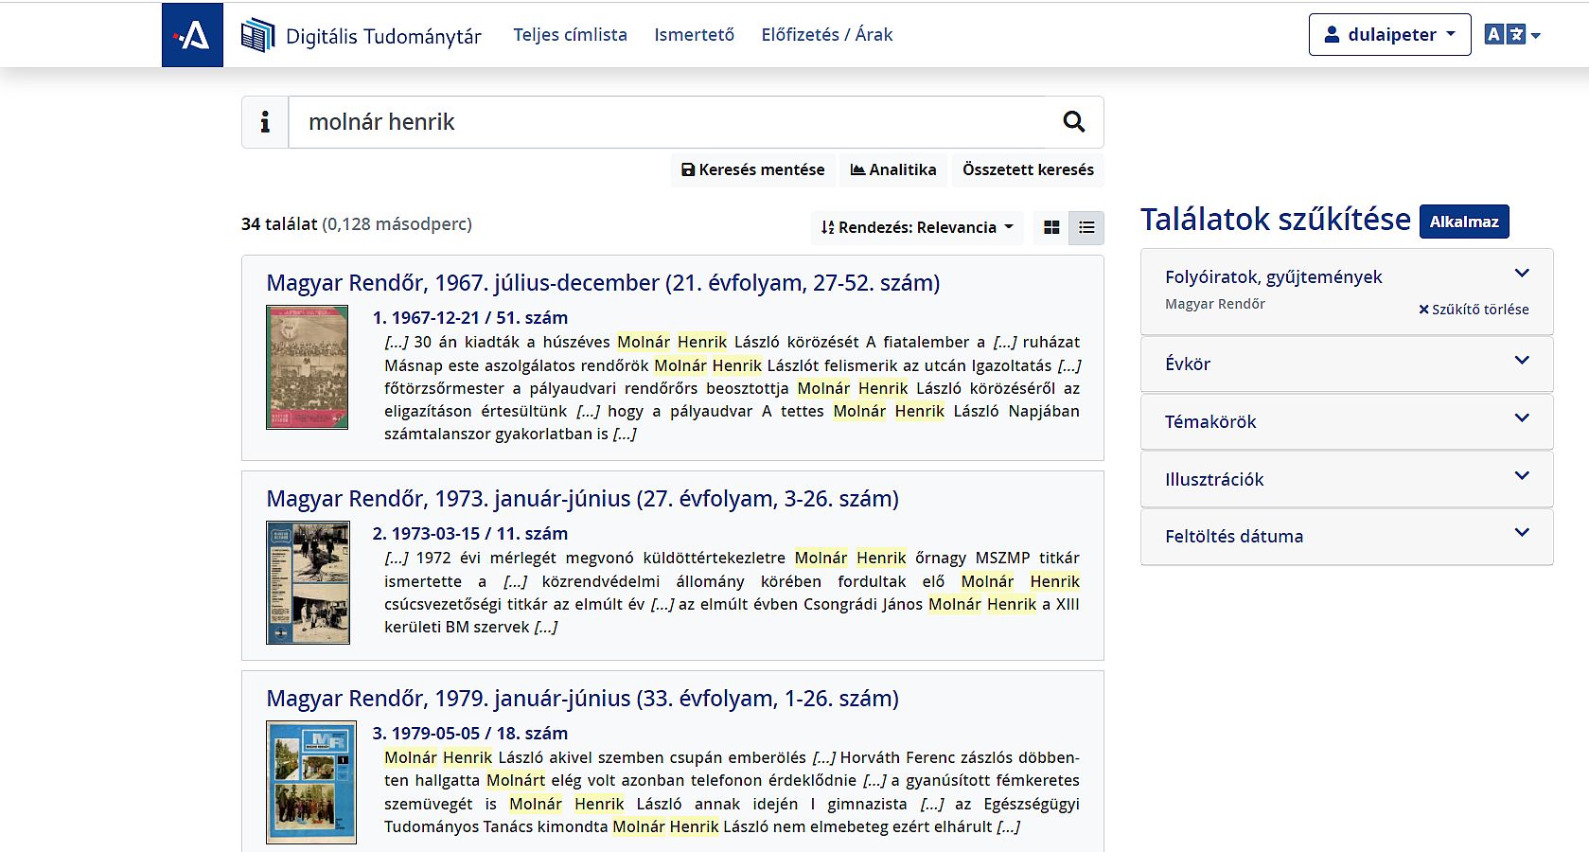Remove filter via Szűkítő törlése
This screenshot has height=852, width=1589.
1474,310
